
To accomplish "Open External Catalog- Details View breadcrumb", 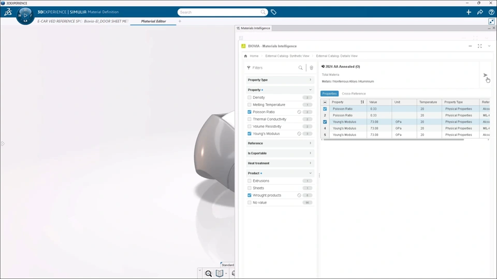I will click(337, 56).
